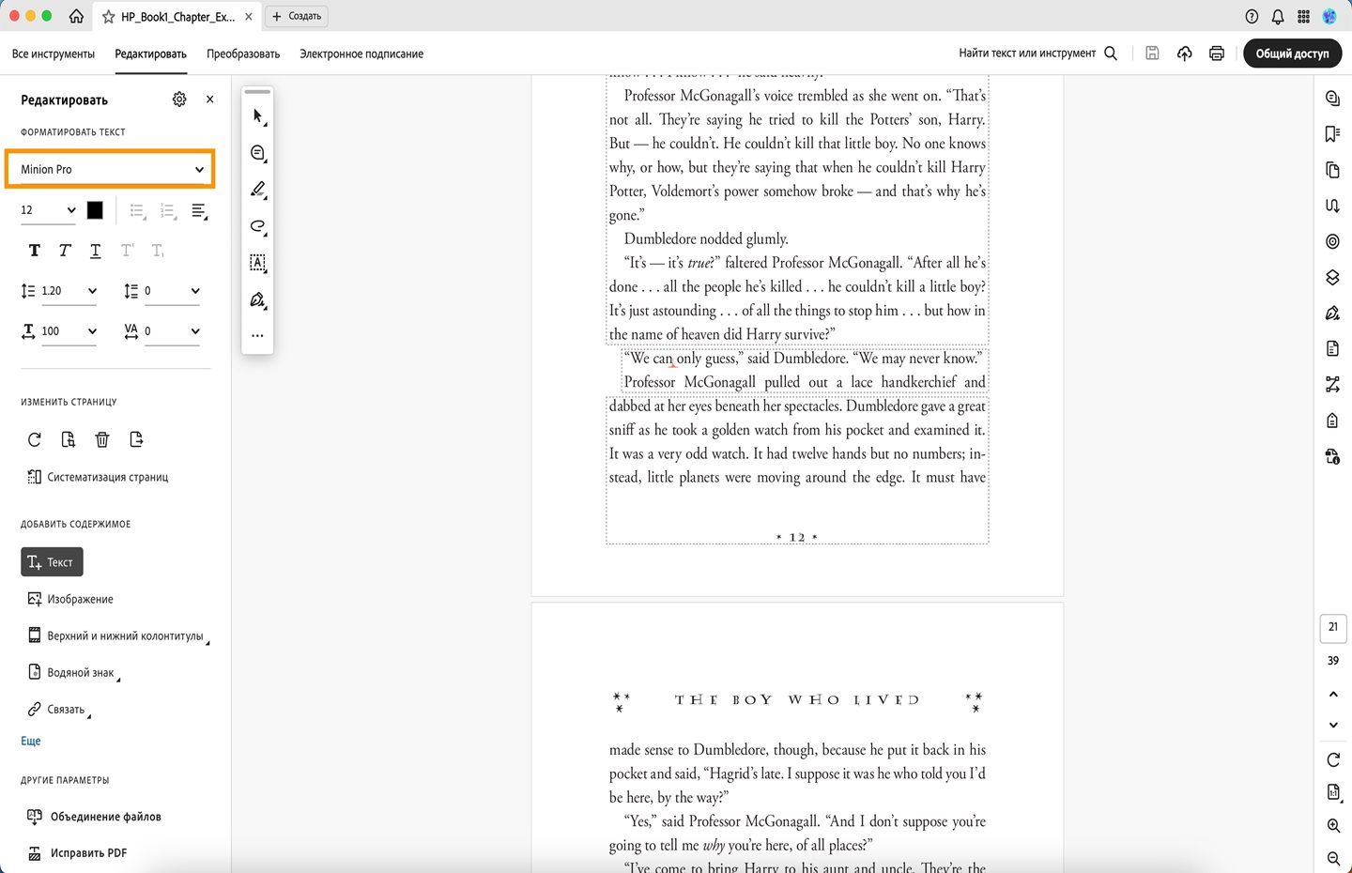
Task: Open the font size 12 dropdown
Action: click(48, 210)
